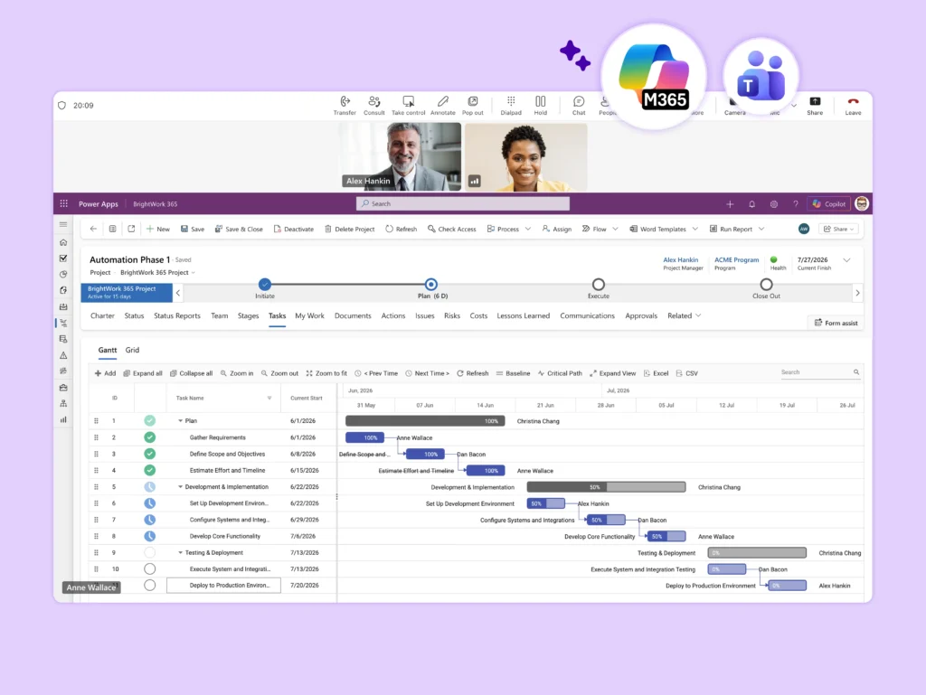Open the Charter tab
Viewport: 926px width, 695px height.
[x=102, y=315]
